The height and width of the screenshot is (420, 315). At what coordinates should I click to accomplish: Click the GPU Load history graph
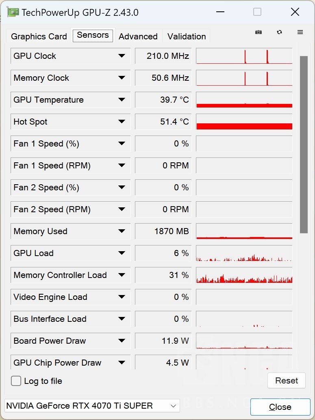point(244,253)
